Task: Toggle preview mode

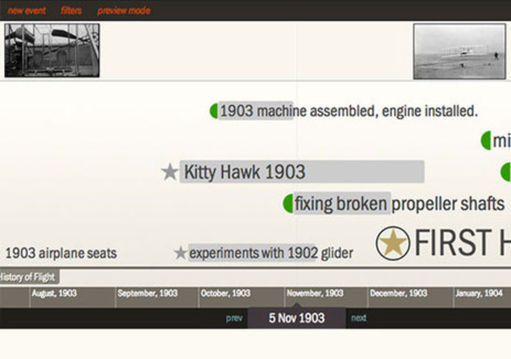Action: coord(124,11)
